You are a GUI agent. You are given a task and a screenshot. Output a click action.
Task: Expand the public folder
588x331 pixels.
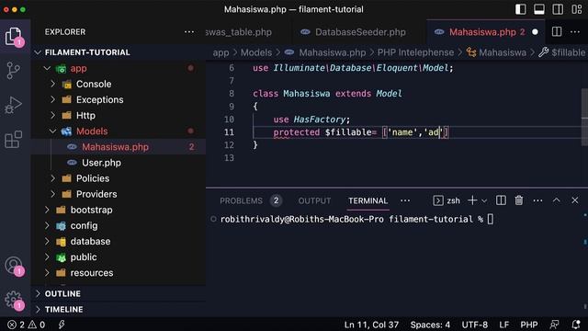[119, 257]
